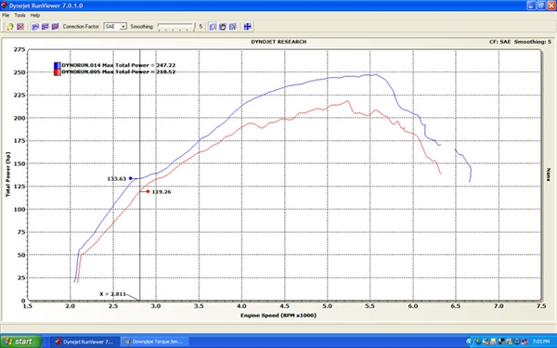Activate the hand pan tool icon

coord(223,27)
